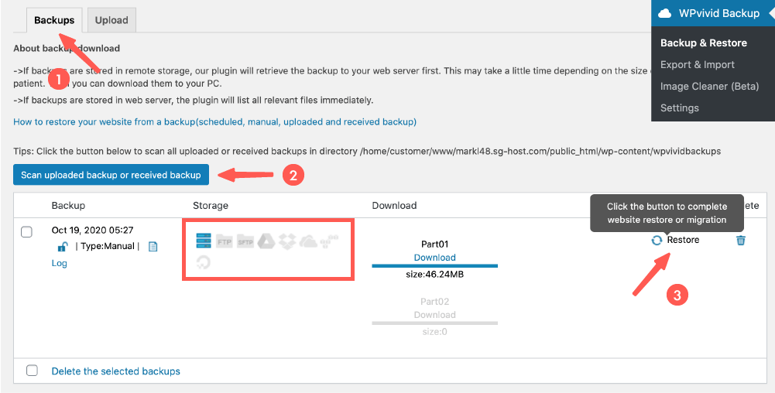
Task: Click the WPvivid cloud logo icon
Action: pos(665,13)
